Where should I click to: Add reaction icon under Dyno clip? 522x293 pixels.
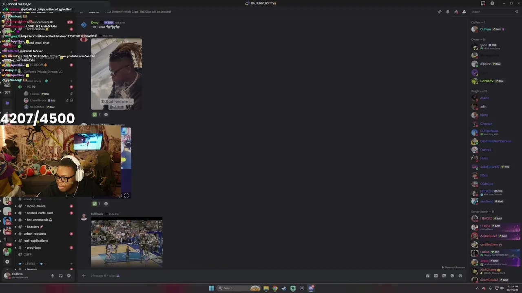pyautogui.click(x=106, y=114)
